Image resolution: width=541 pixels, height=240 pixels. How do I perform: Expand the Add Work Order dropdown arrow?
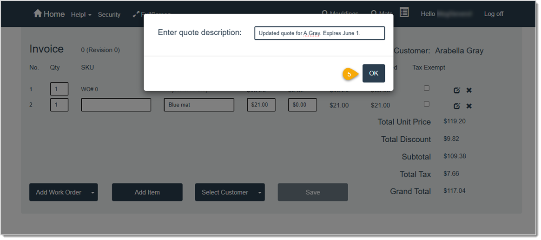93,192
